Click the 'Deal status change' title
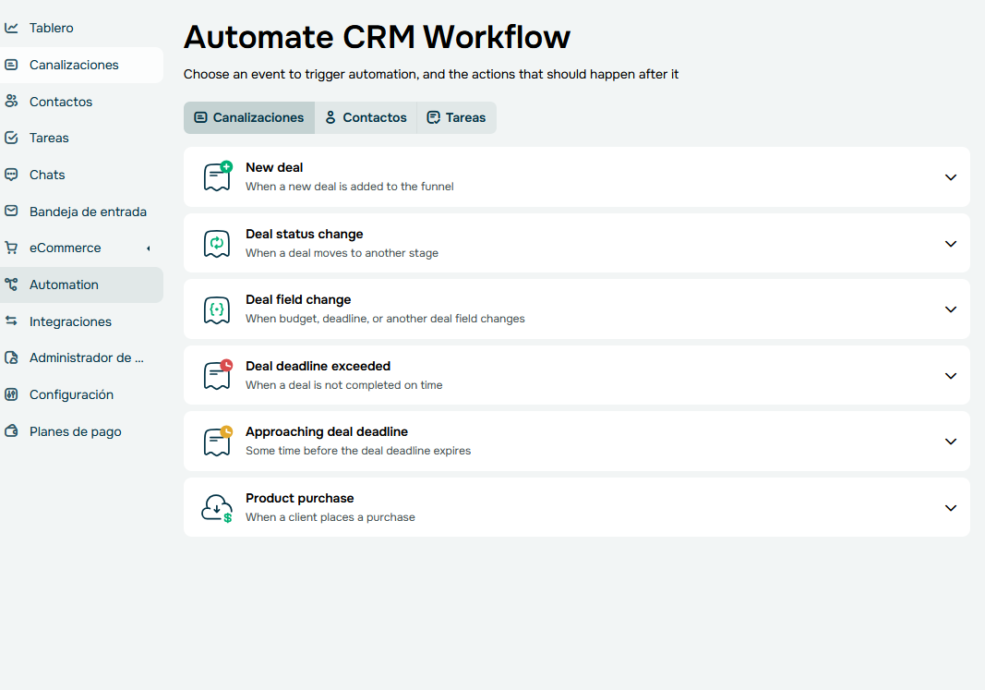 (304, 234)
